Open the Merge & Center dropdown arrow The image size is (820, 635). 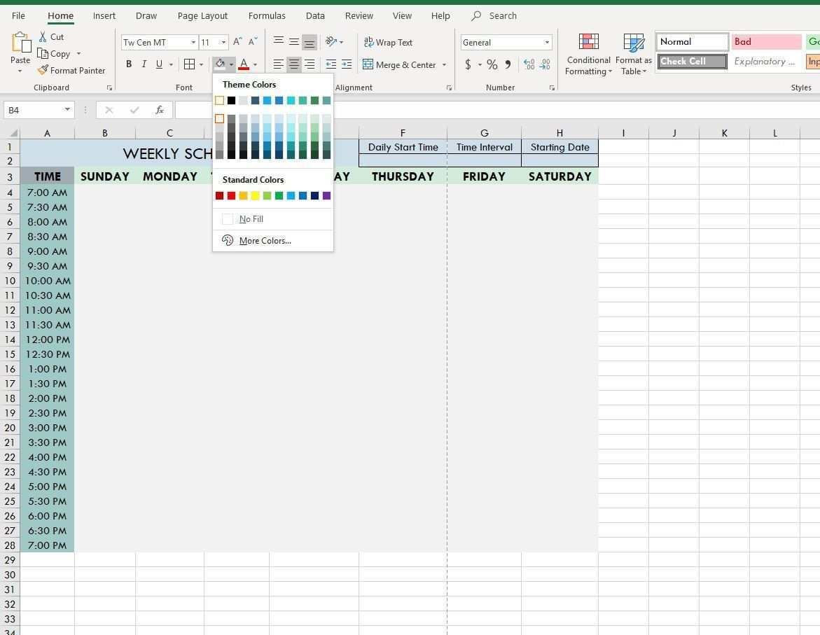pyautogui.click(x=444, y=65)
